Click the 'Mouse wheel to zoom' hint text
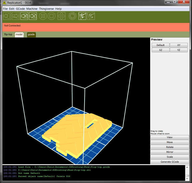Viewport: 192px width, 183px height. tap(160, 134)
